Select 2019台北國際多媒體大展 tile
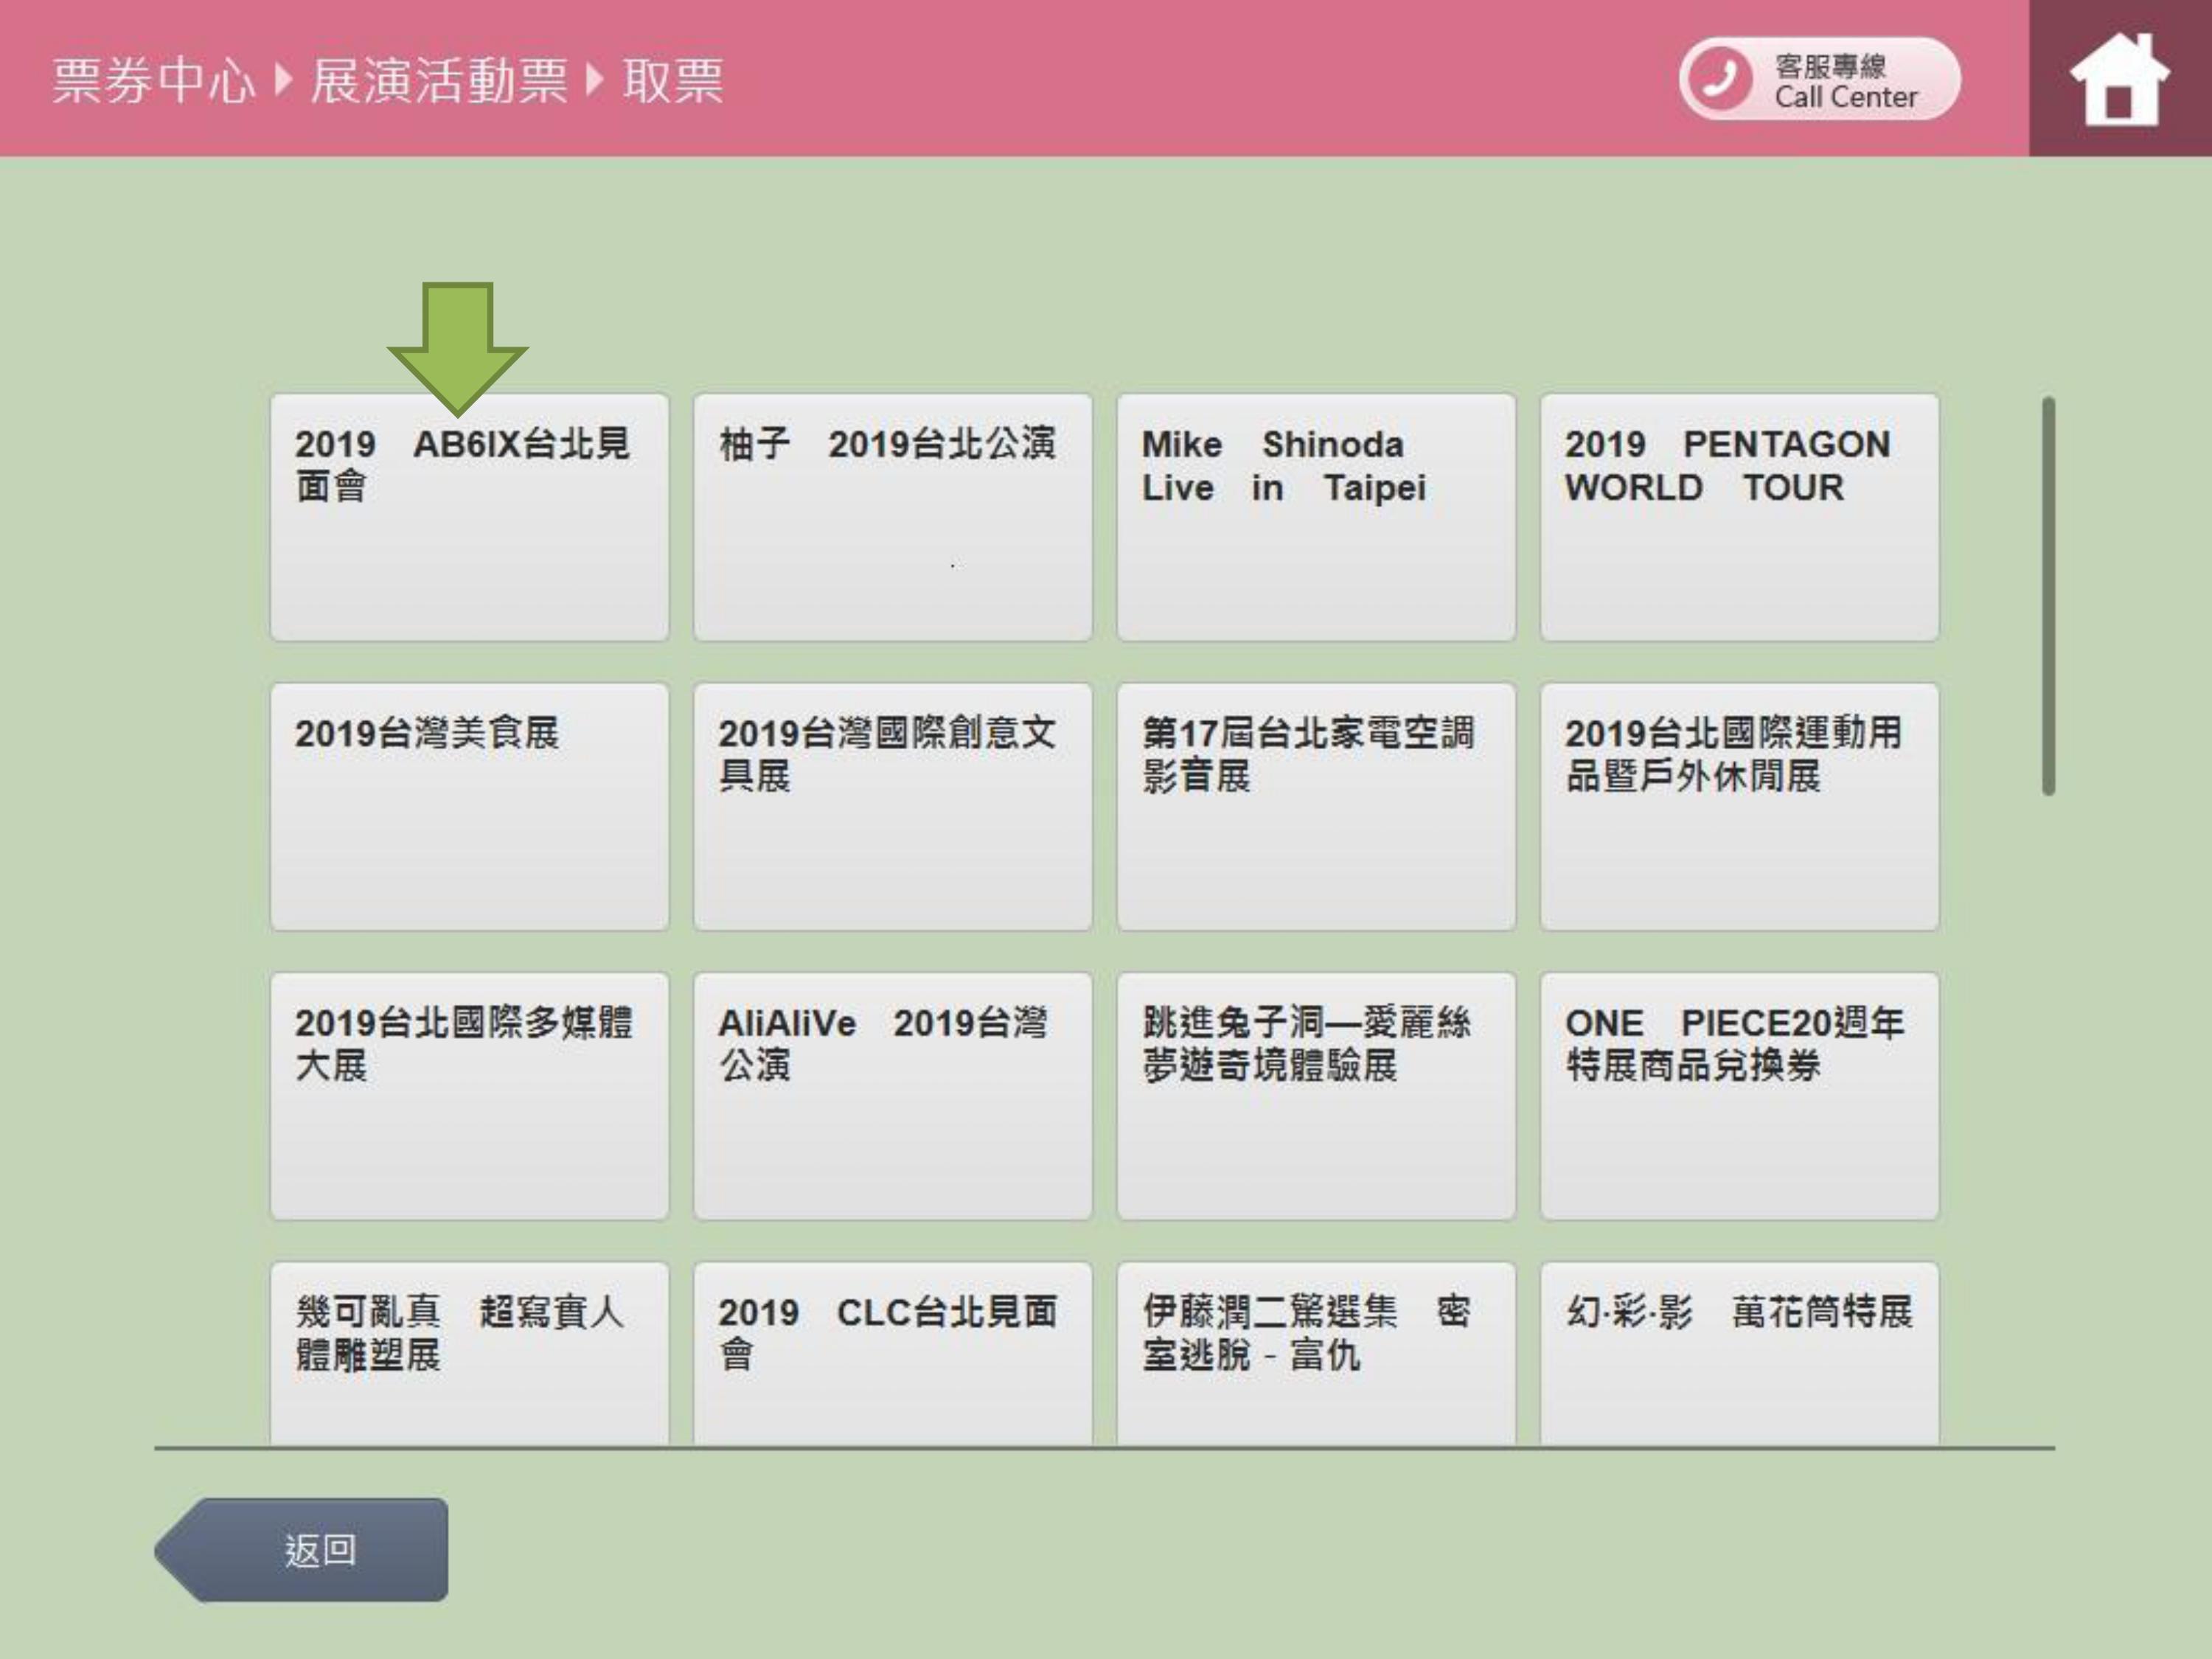Screen dimensions: 2212x1659 pyautogui.click(x=469, y=1095)
